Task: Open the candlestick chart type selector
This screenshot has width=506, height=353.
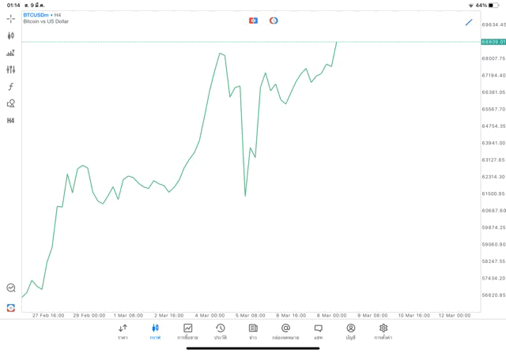Action: [x=10, y=36]
